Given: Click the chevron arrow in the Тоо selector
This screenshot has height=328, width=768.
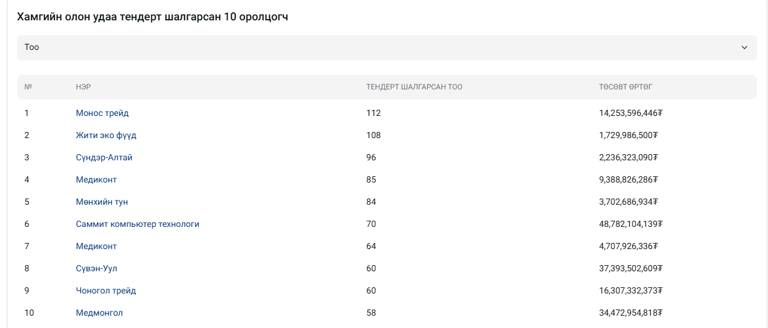Looking at the screenshot, I should [x=744, y=47].
